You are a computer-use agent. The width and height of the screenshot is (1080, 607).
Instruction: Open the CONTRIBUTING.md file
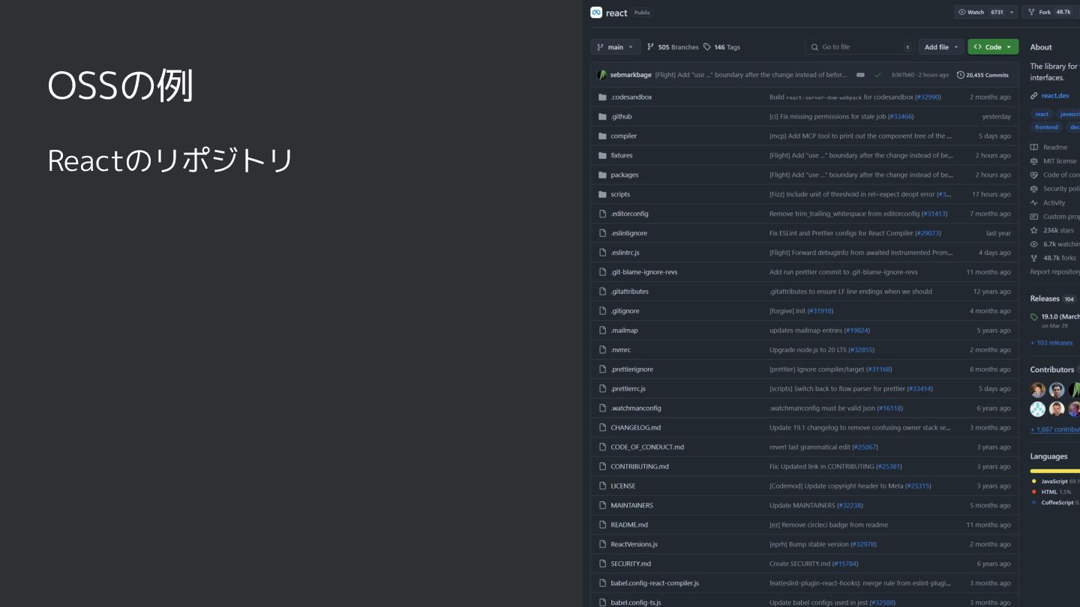click(x=640, y=467)
